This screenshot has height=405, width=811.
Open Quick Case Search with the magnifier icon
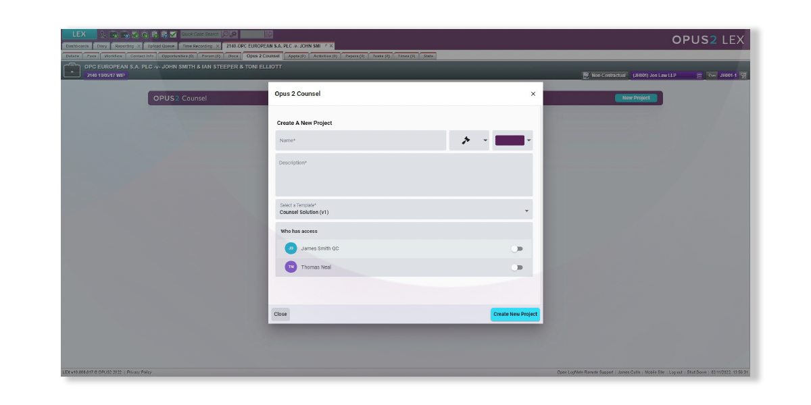coord(225,34)
